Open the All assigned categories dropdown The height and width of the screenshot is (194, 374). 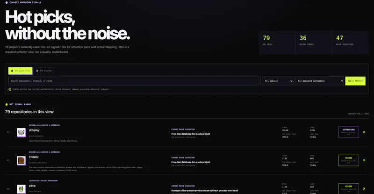[319, 81]
